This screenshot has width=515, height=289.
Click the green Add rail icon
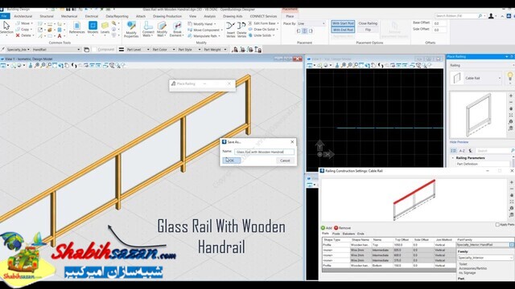pyautogui.click(x=323, y=228)
